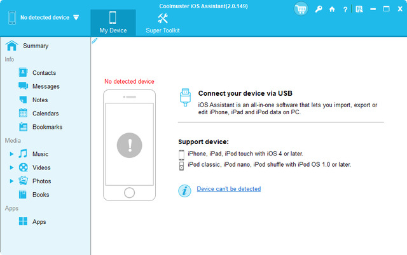Click the home icon in title bar
Image resolution: width=407 pixels, height=255 pixels.
pos(332,10)
